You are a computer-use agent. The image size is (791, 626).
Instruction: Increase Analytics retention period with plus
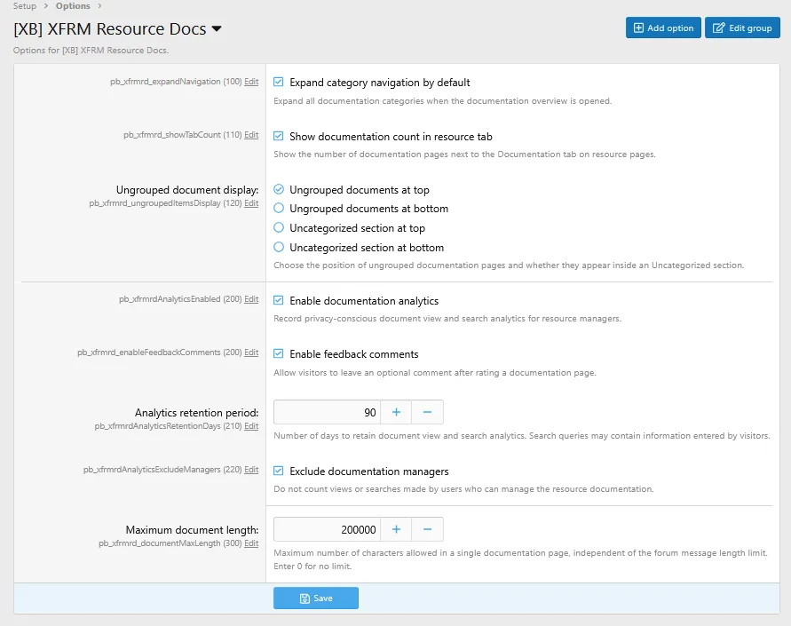[x=396, y=412]
